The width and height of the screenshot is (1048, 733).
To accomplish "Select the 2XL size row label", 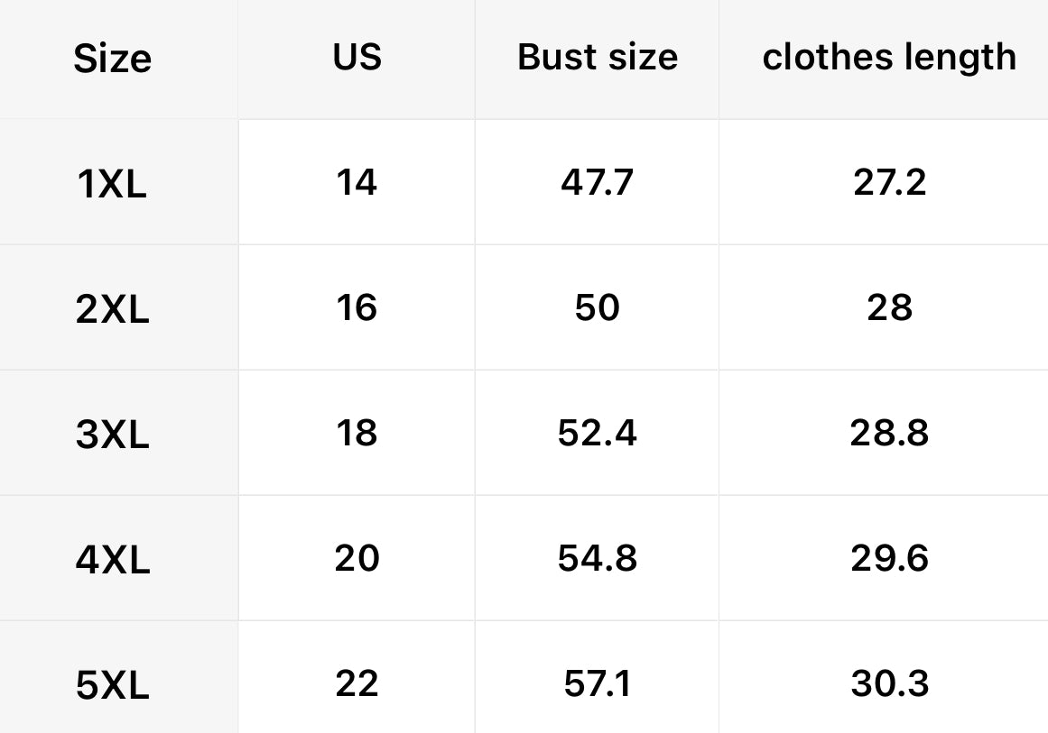I will tap(112, 310).
